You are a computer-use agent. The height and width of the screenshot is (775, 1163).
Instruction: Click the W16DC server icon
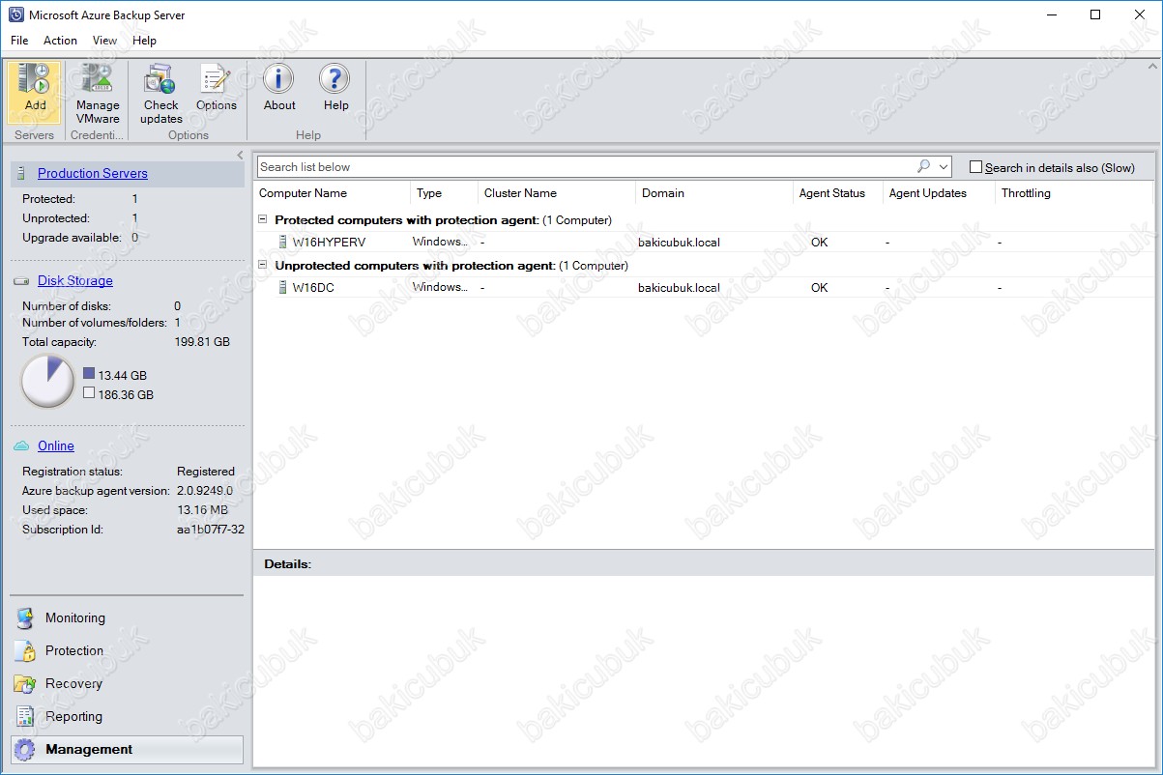283,288
